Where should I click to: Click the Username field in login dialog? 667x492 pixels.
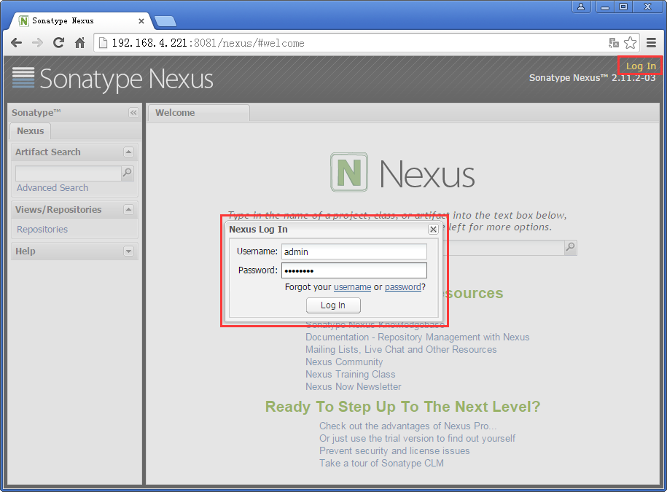tap(354, 251)
